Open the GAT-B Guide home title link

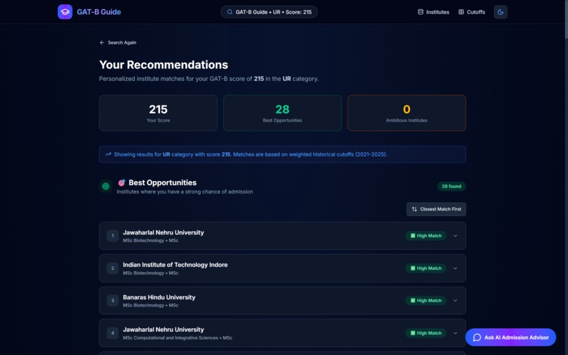[x=99, y=12]
